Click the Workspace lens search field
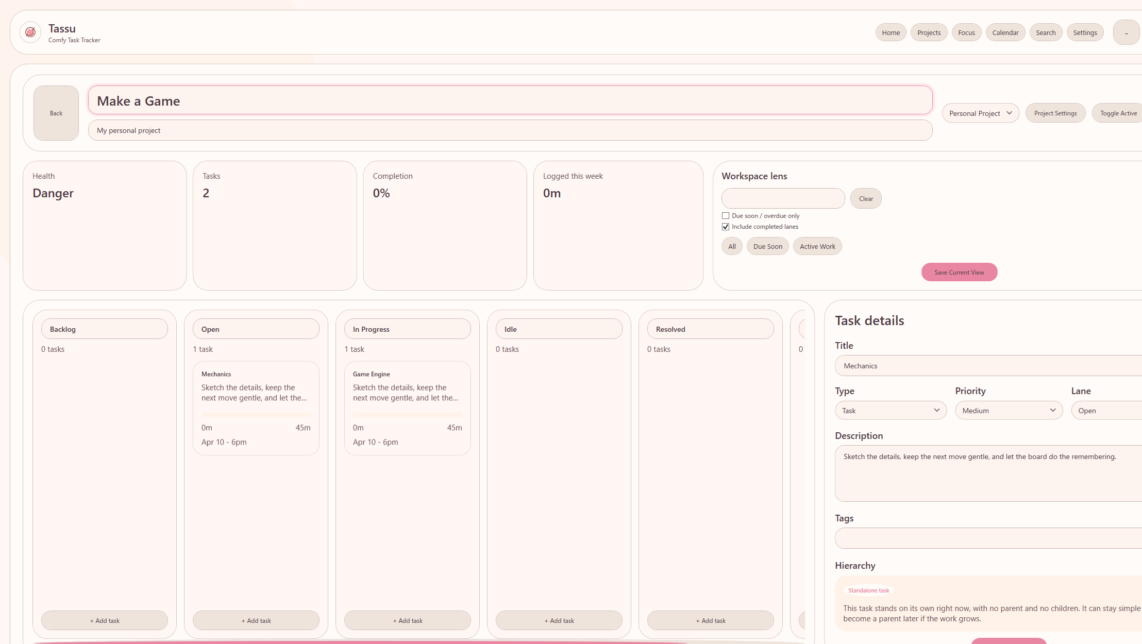 783,198
